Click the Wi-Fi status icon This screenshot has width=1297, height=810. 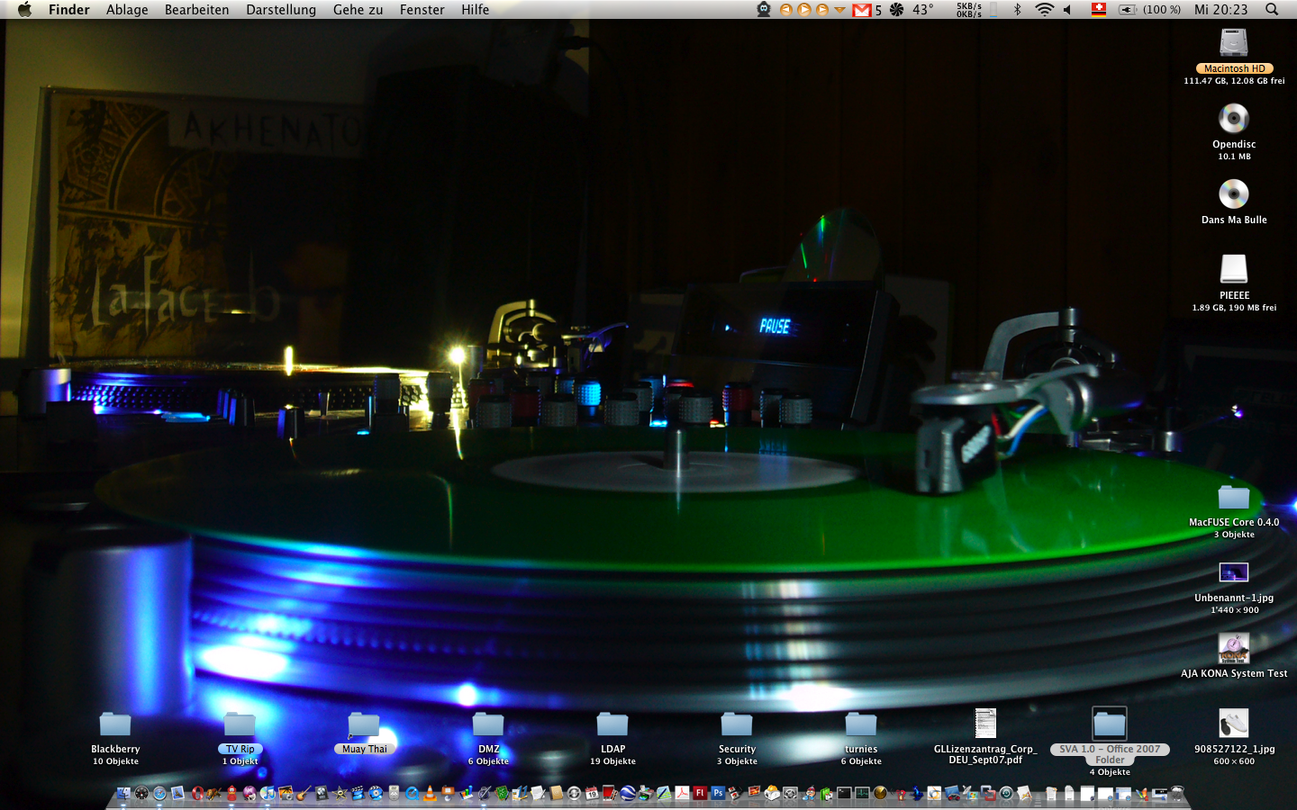(1044, 10)
